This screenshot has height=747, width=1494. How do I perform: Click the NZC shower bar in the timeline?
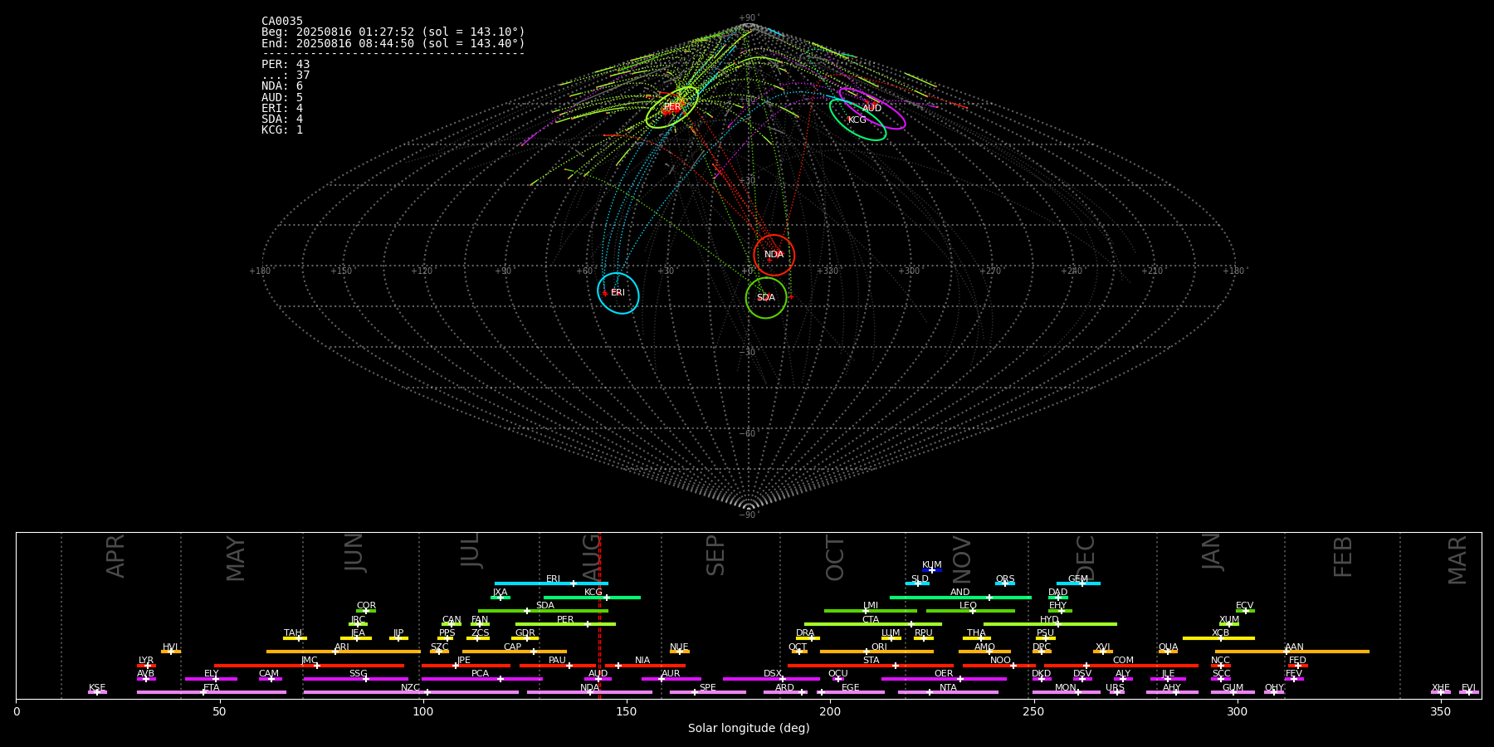point(411,692)
